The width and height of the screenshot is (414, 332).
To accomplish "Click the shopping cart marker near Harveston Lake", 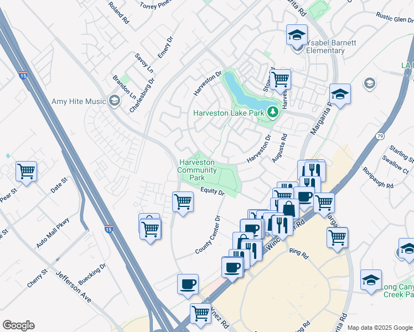I will [x=281, y=80].
